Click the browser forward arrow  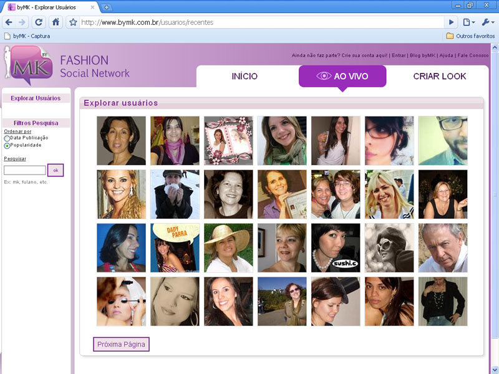click(x=22, y=22)
